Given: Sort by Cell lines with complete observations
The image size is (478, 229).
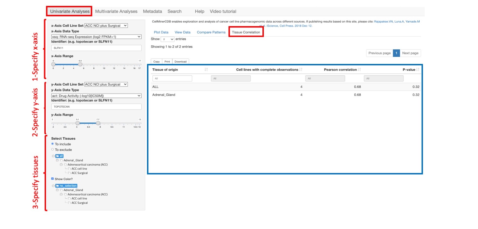Looking at the screenshot, I should [301, 70].
